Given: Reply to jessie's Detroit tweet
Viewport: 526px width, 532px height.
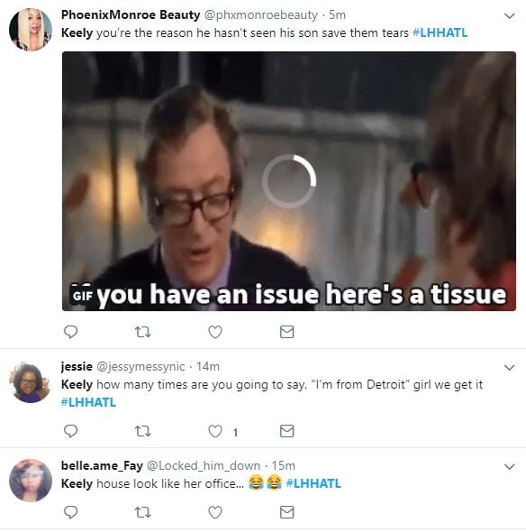Looking at the screenshot, I should [71, 431].
